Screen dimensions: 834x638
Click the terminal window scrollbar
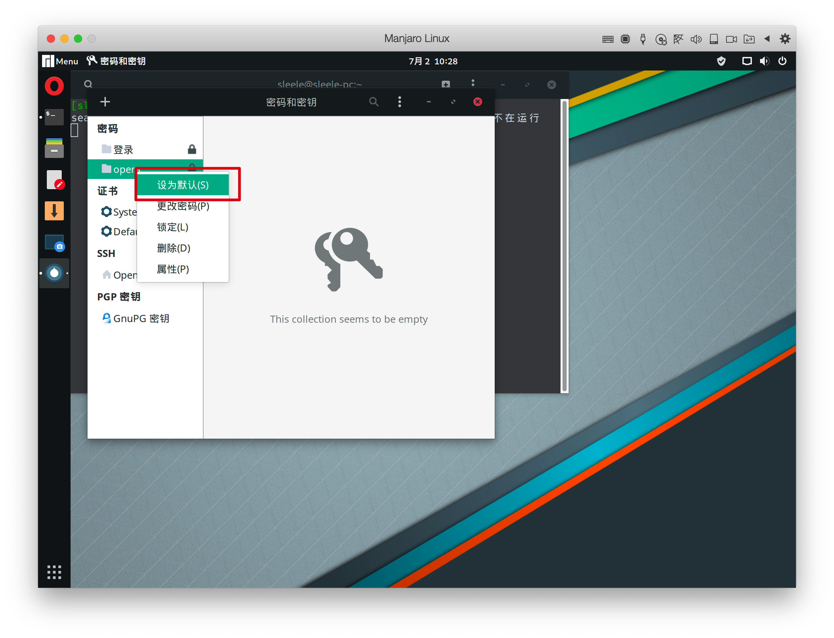(565, 246)
